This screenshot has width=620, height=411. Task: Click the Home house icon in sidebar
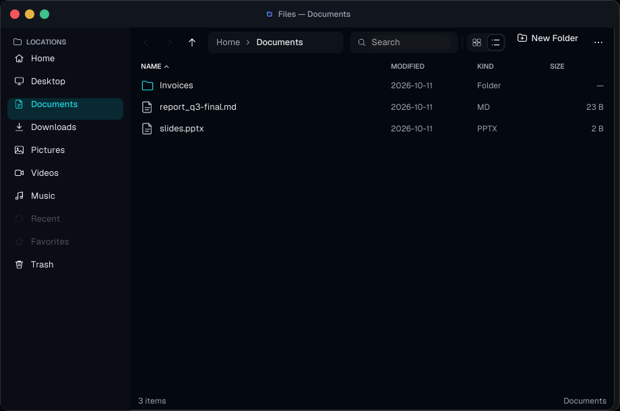coord(19,59)
